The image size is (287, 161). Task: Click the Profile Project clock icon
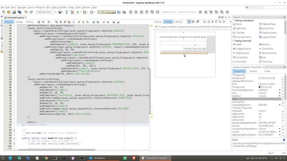tap(91, 12)
